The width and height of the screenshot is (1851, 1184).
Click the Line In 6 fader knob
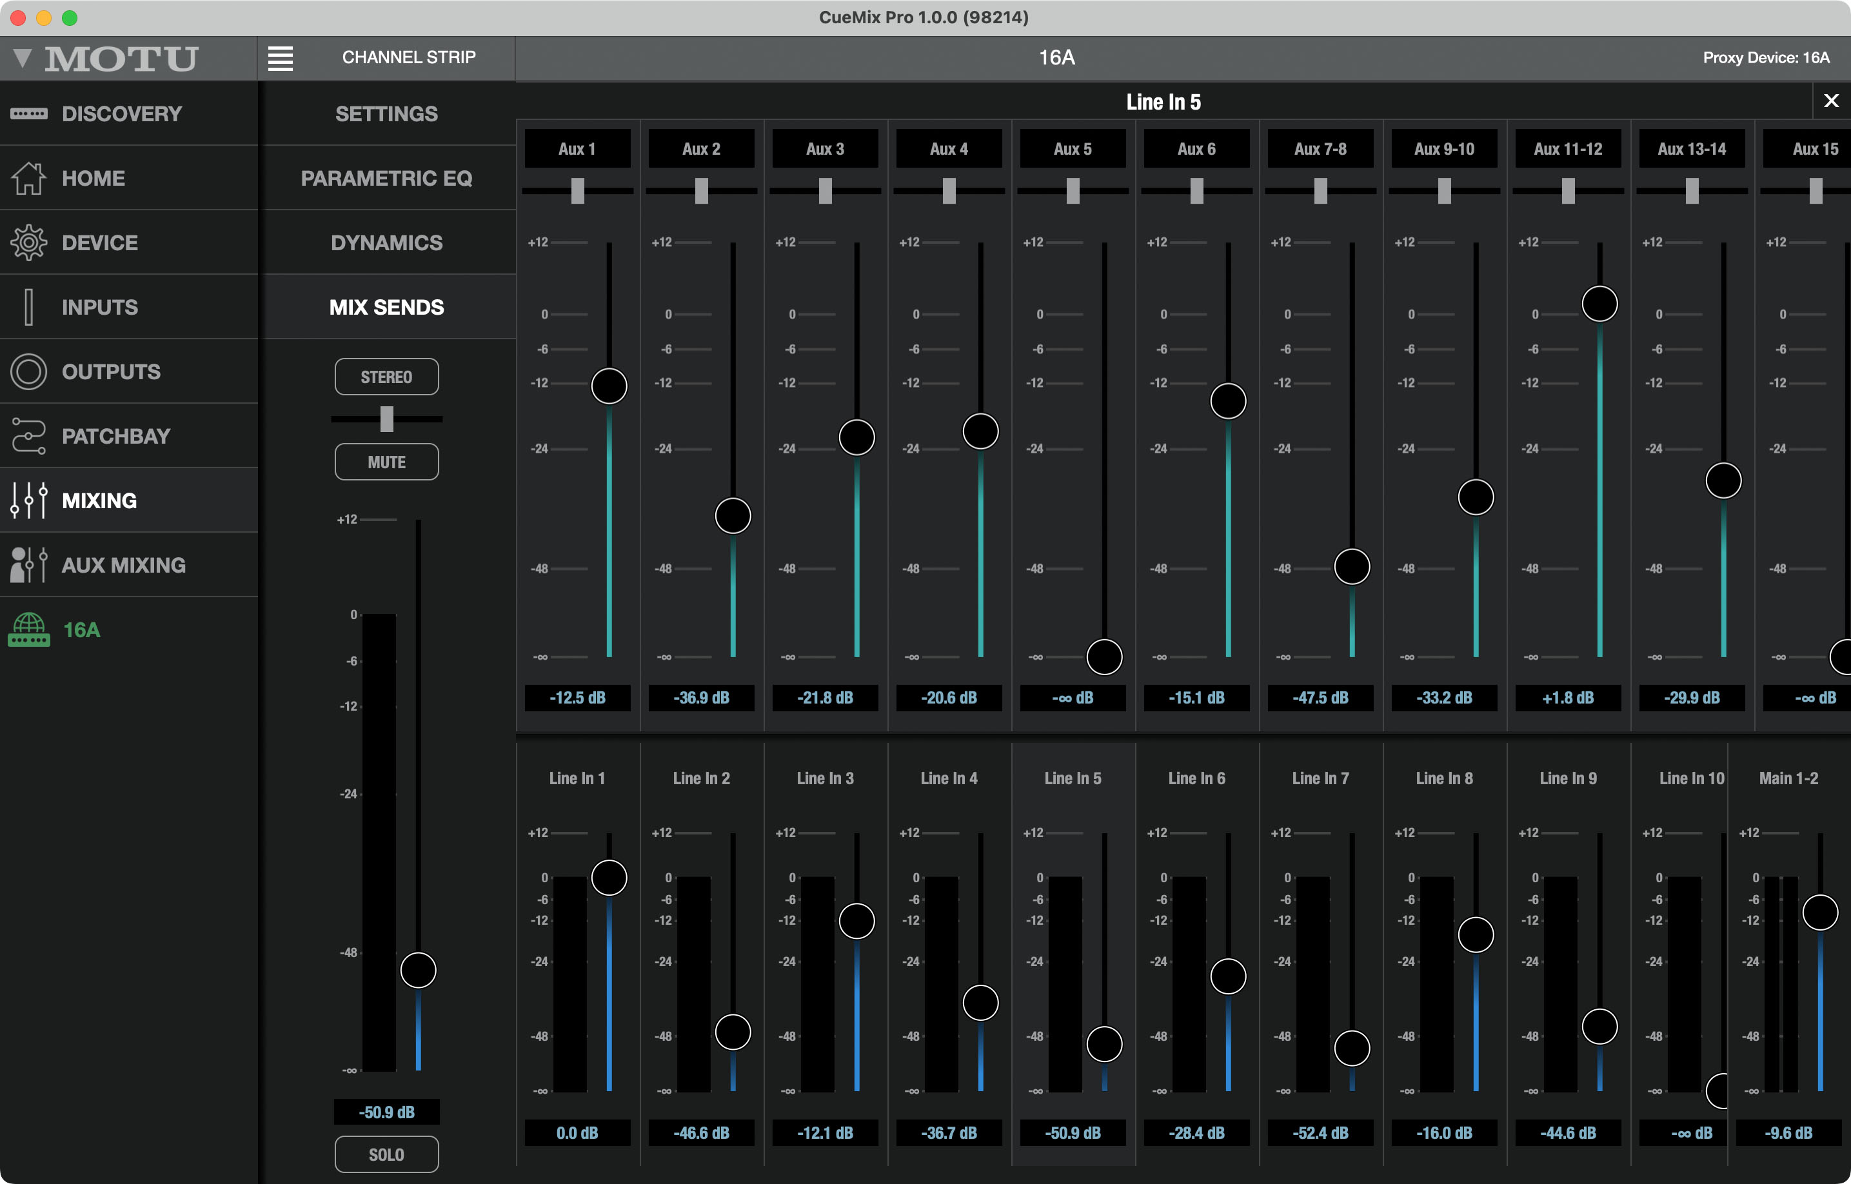pos(1229,976)
